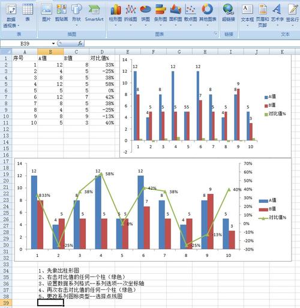Select column D header
This screenshot has height=308, width=300.
tap(102, 52)
